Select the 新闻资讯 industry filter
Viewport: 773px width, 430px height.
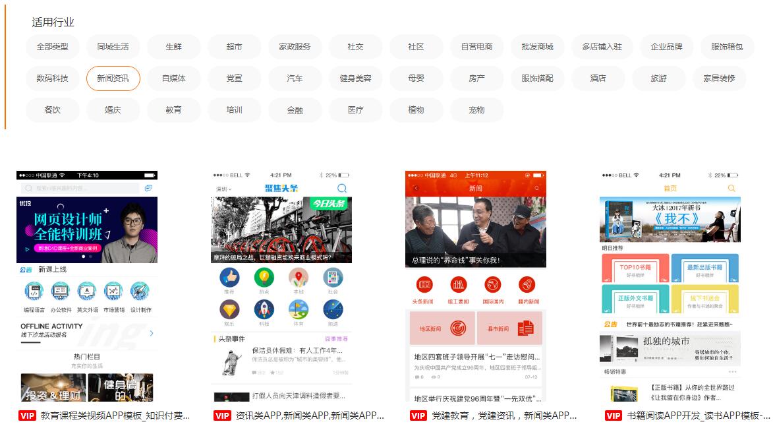(113, 78)
